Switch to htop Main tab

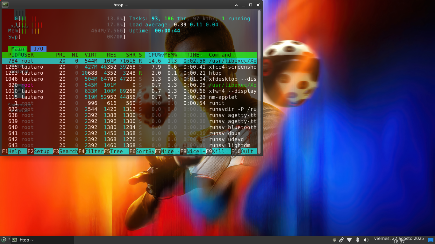tap(18, 49)
